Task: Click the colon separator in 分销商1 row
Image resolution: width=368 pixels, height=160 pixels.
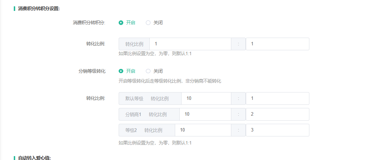Action: tap(238, 114)
